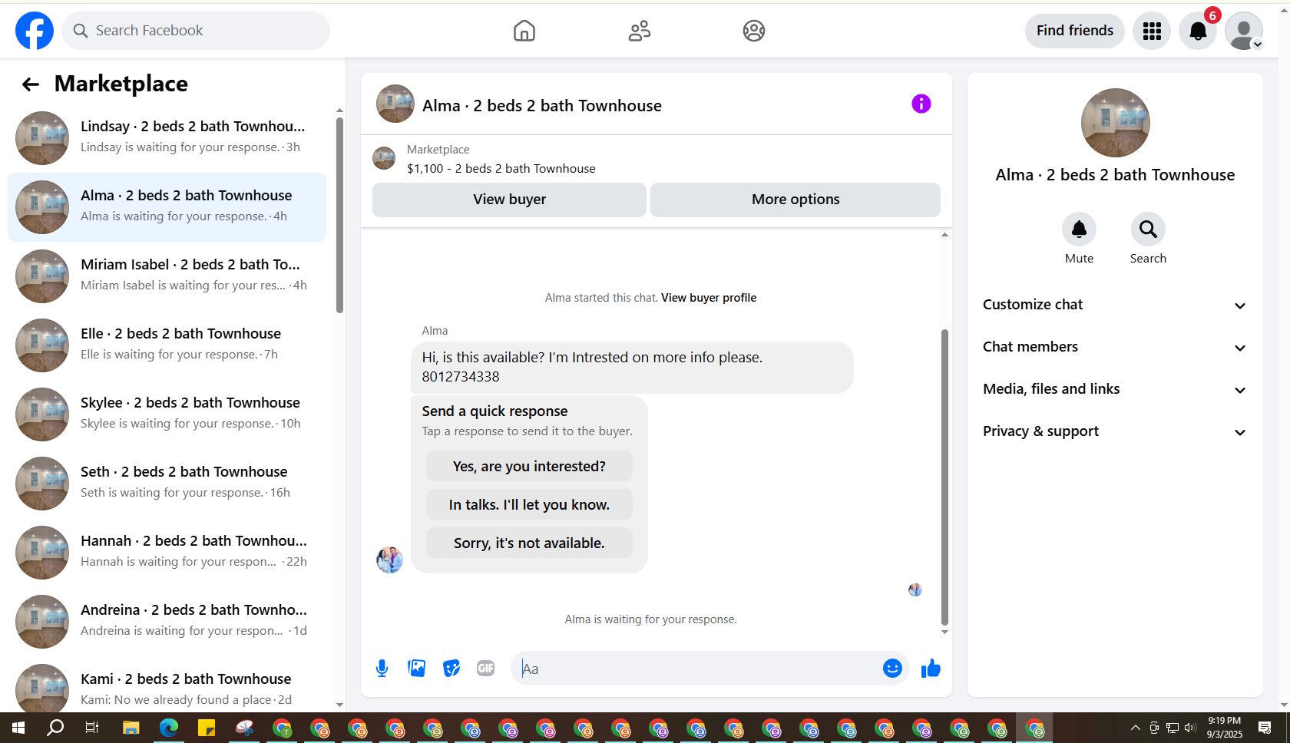Mute this Alma conversation
This screenshot has width=1290, height=743.
[x=1079, y=230]
